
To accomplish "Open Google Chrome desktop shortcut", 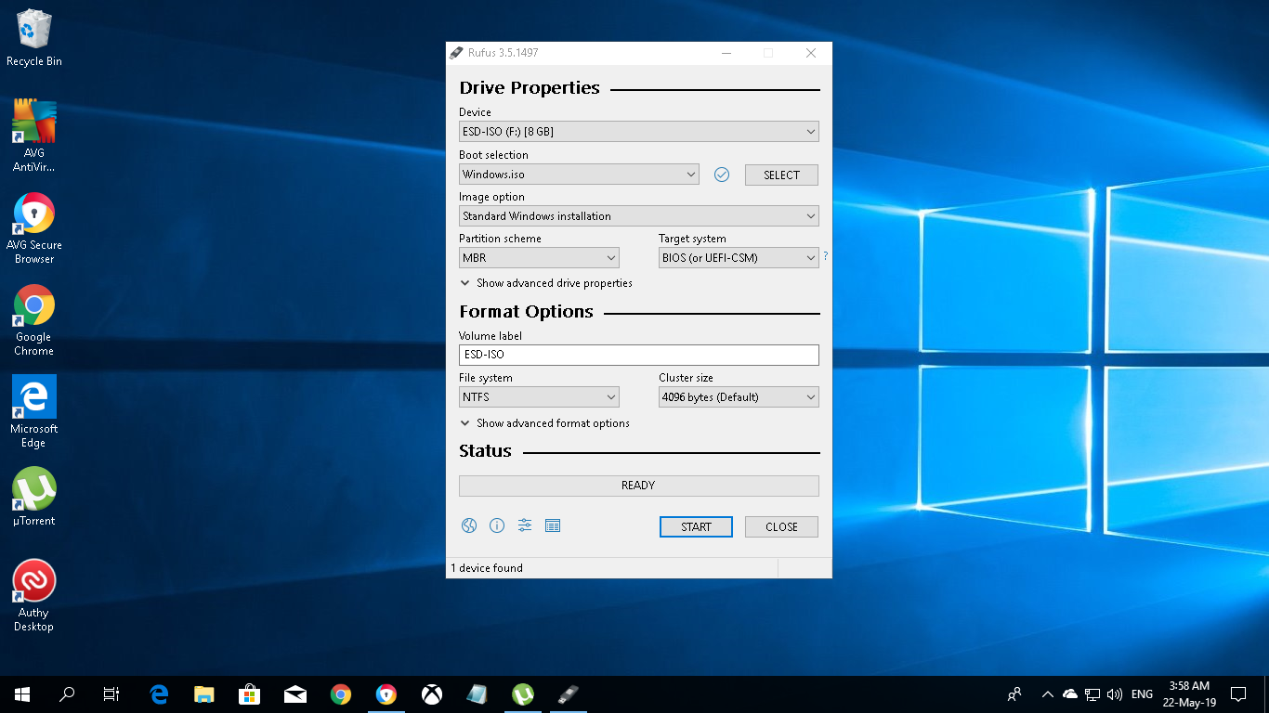I will point(34,320).
